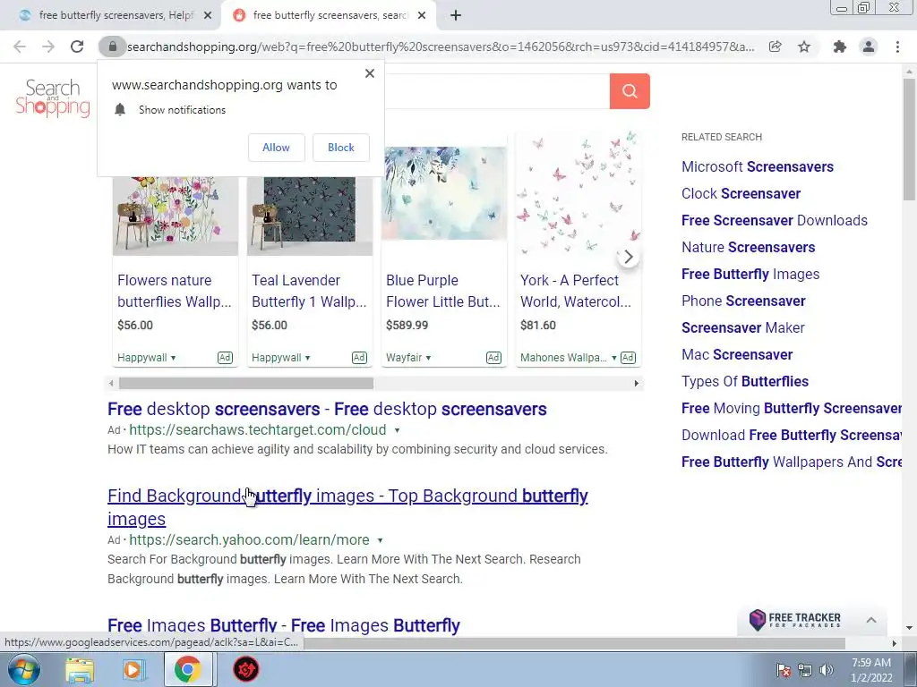
Task: Click the share page icon in address bar
Action: pyautogui.click(x=775, y=47)
